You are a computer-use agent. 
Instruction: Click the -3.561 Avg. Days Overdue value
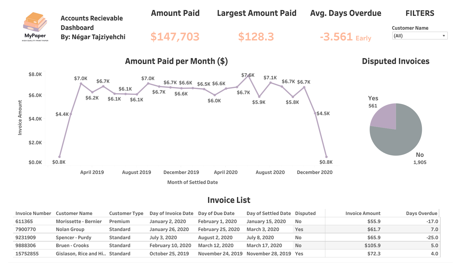(336, 37)
